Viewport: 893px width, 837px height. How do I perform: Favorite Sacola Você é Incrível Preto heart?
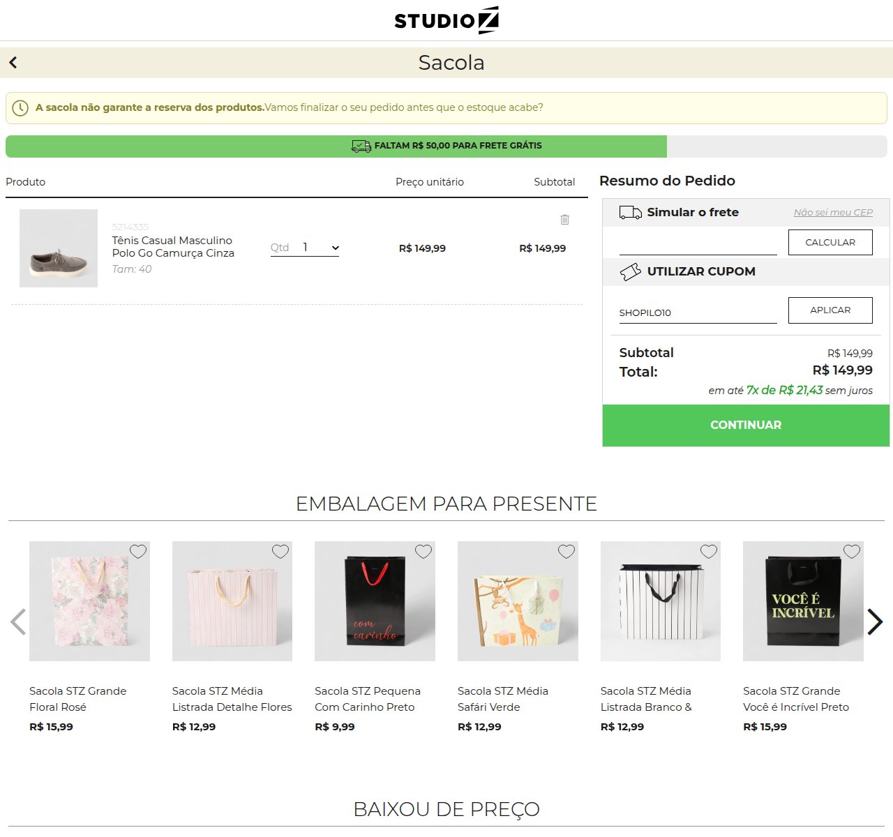coord(852,552)
